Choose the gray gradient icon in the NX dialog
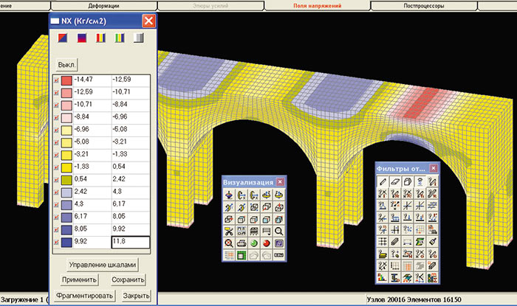517x306 pixels. click(137, 39)
